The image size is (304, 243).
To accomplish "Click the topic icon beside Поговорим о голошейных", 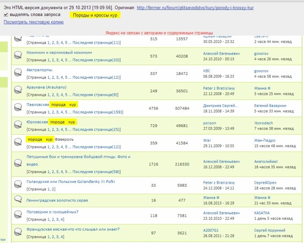I will click(x=17, y=215).
